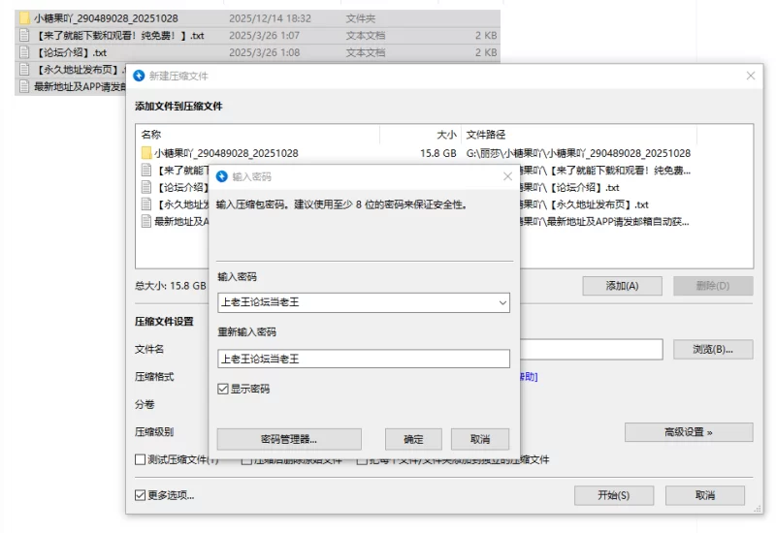Screen dimensions: 776x533
Task: Uncheck the 显示密码 checkbox
Action: pyautogui.click(x=223, y=390)
